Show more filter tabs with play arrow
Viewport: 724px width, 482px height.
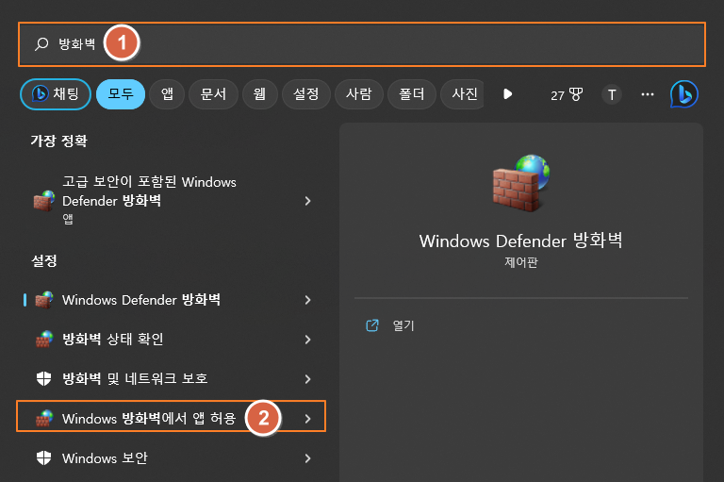tap(507, 94)
